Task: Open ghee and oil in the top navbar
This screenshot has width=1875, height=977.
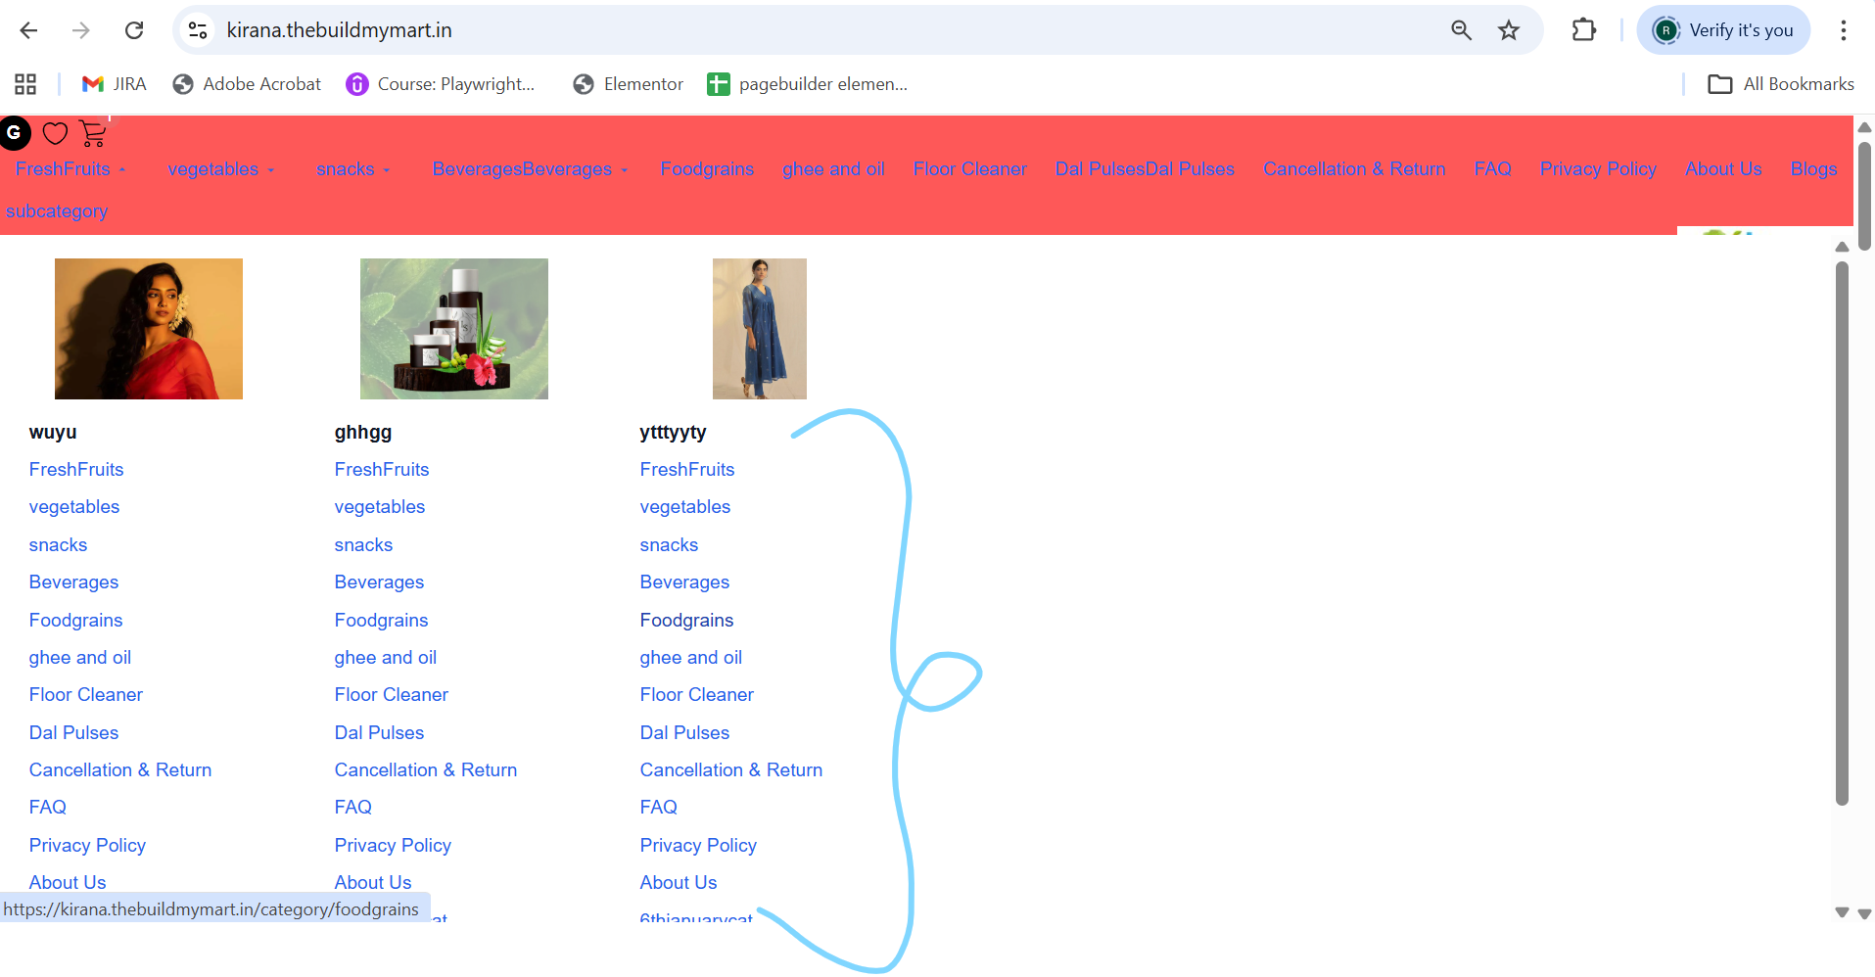Action: coord(833,169)
